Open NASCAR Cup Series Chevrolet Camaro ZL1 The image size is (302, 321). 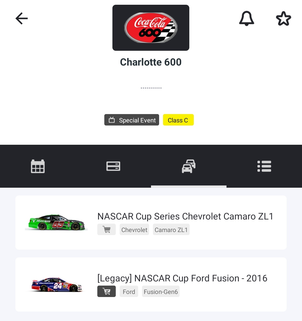pyautogui.click(x=185, y=216)
